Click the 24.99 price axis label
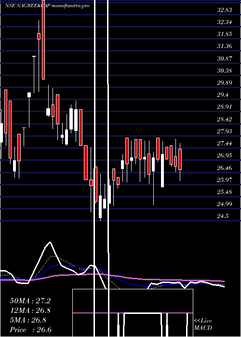Image resolution: width=241 pixels, height=337 pixels. tap(225, 204)
